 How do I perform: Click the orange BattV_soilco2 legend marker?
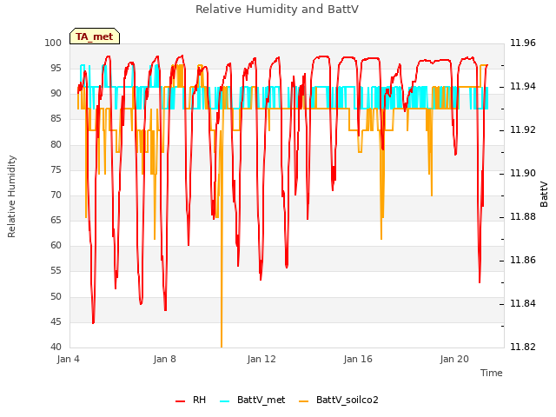click(303, 401)
